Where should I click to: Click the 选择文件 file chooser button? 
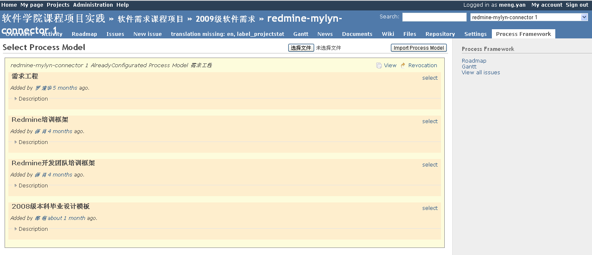click(301, 48)
